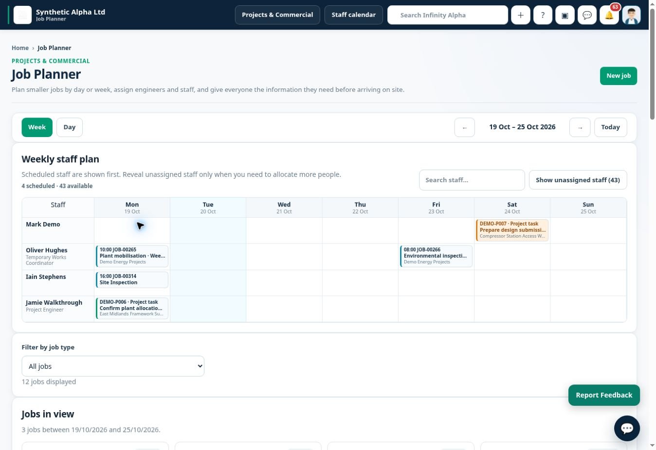Viewport: 656px width, 450px height.
Task: Show unassigned staff (43)
Action: click(x=578, y=180)
